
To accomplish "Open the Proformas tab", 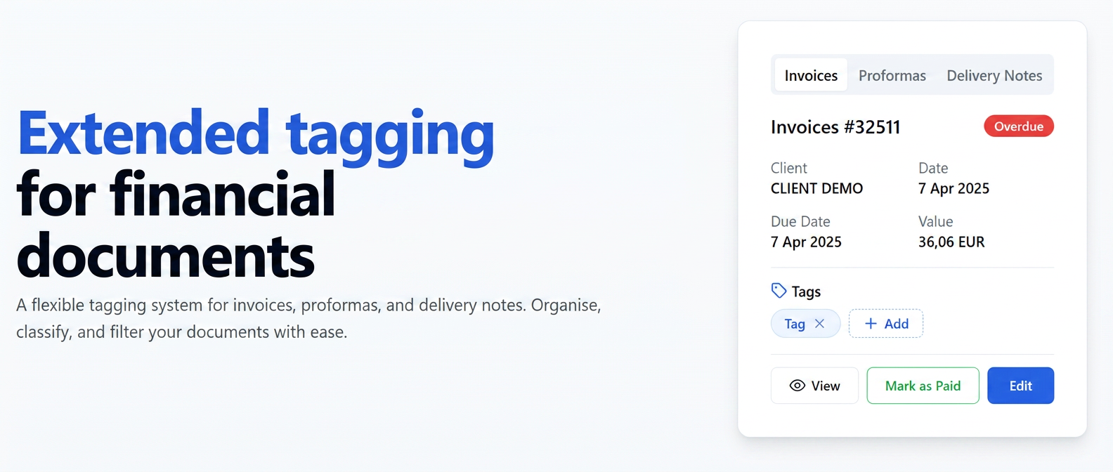I will tap(892, 75).
